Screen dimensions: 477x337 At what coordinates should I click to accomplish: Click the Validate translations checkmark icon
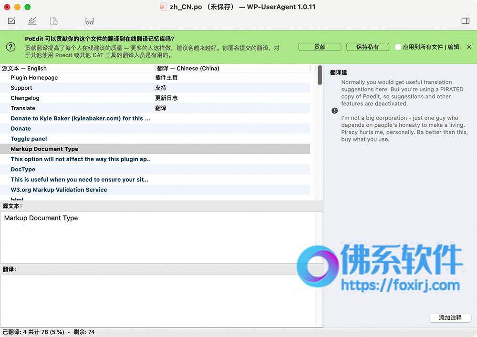11,20
